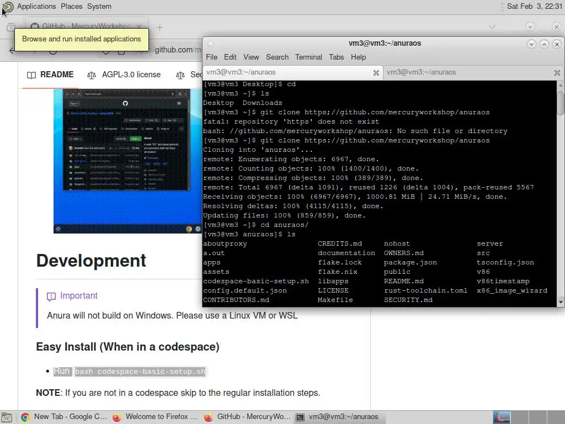
Task: Select the first workspace in workspace switcher
Action: click(x=501, y=417)
